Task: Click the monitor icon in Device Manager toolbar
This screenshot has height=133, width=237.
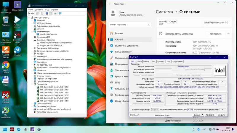Action: point(60,13)
